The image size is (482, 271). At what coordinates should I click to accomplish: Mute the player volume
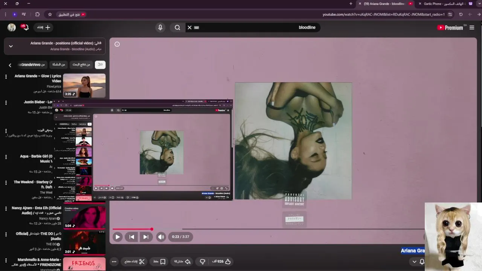(x=161, y=237)
